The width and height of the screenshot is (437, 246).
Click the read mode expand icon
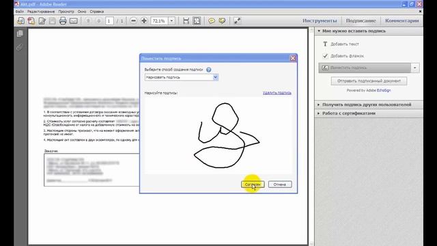click(x=237, y=20)
